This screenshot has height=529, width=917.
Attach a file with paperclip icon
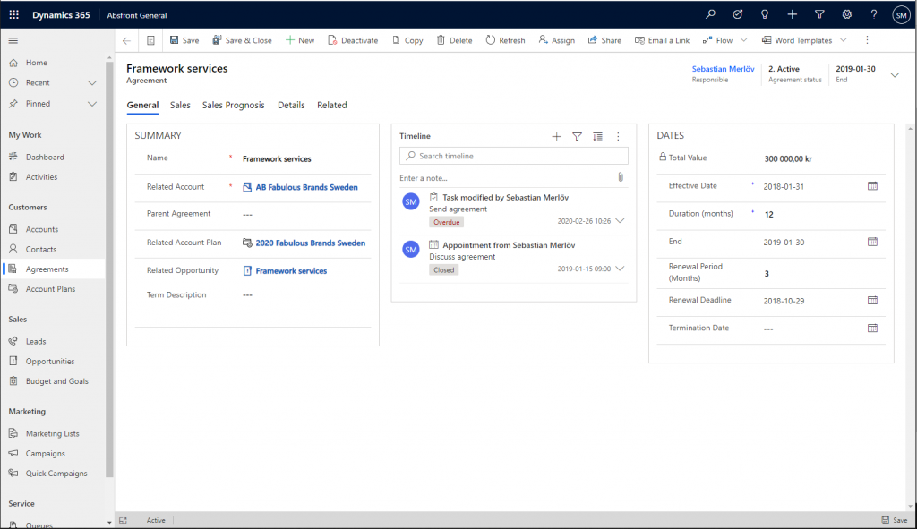coord(621,177)
